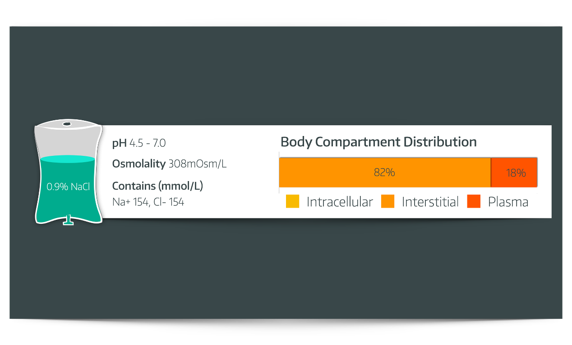Screen dimensions: 572x345
Task: Click the Body Compartment Distribution heading
Action: coord(378,142)
